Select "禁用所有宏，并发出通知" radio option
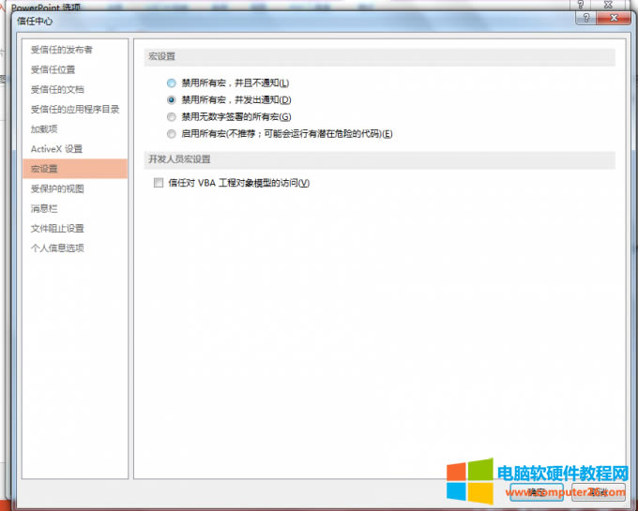Image resolution: width=638 pixels, height=511 pixels. 172,100
